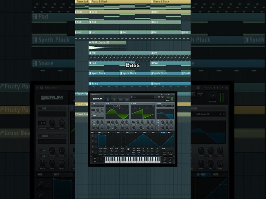Click the filter cutoff knob
Viewport: 266px width, 199px height.
[163, 122]
